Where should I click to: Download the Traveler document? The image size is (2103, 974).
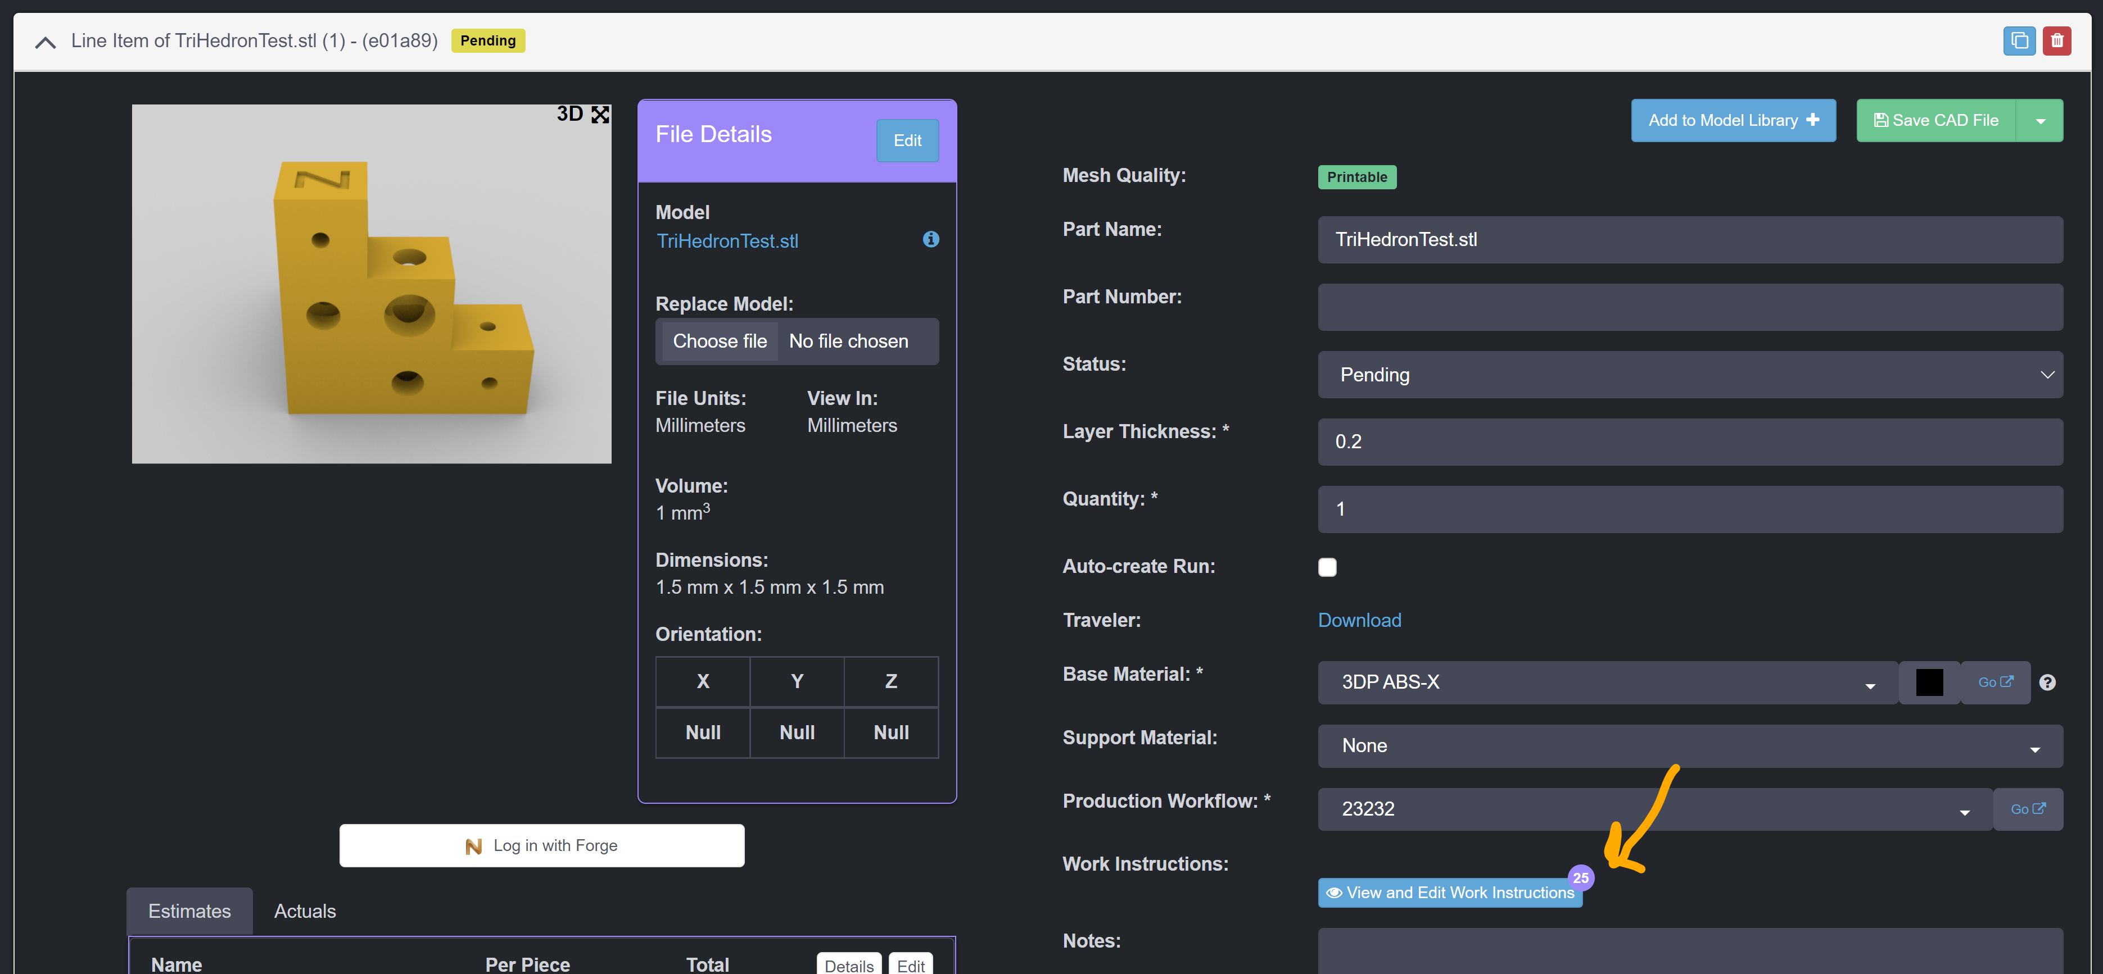click(1359, 620)
